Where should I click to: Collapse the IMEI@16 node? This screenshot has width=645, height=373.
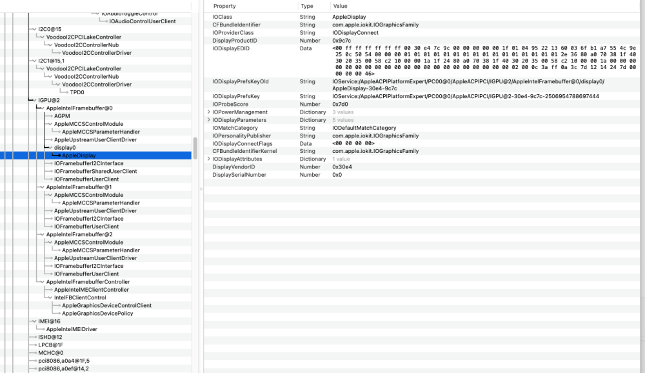coord(34,321)
